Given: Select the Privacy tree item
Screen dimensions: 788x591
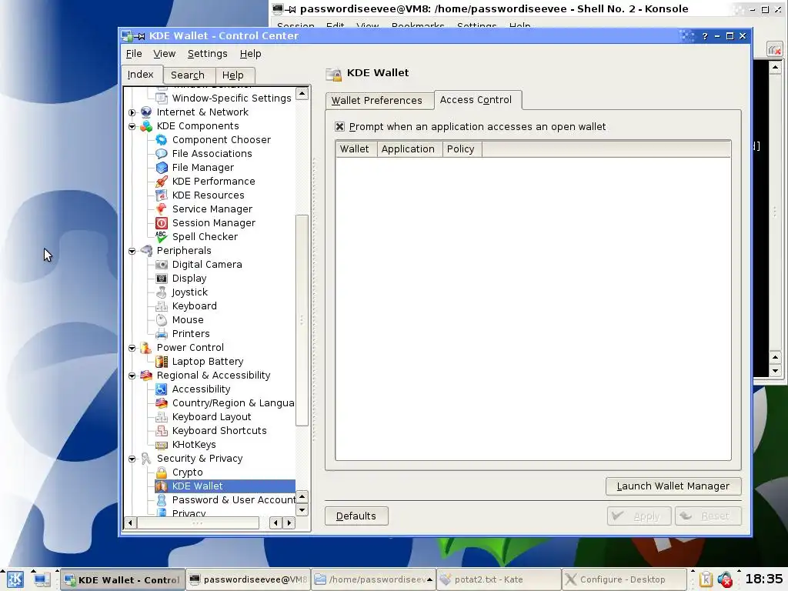Looking at the screenshot, I should 189,513.
